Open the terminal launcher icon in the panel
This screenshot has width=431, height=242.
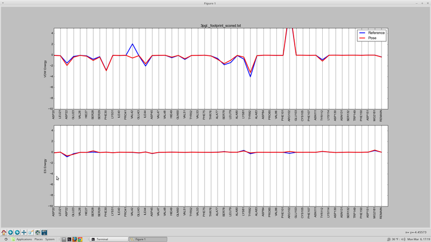[x=69, y=239]
